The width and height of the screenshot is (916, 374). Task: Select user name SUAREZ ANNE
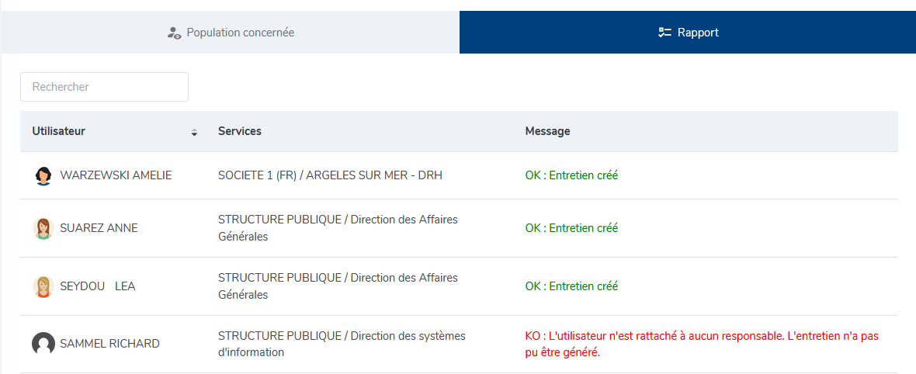pyautogui.click(x=99, y=228)
